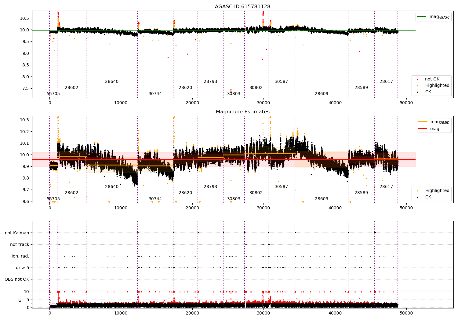The image size is (458, 320).
Task: Click the red 'mag' legend entry
Action: [x=429, y=129]
